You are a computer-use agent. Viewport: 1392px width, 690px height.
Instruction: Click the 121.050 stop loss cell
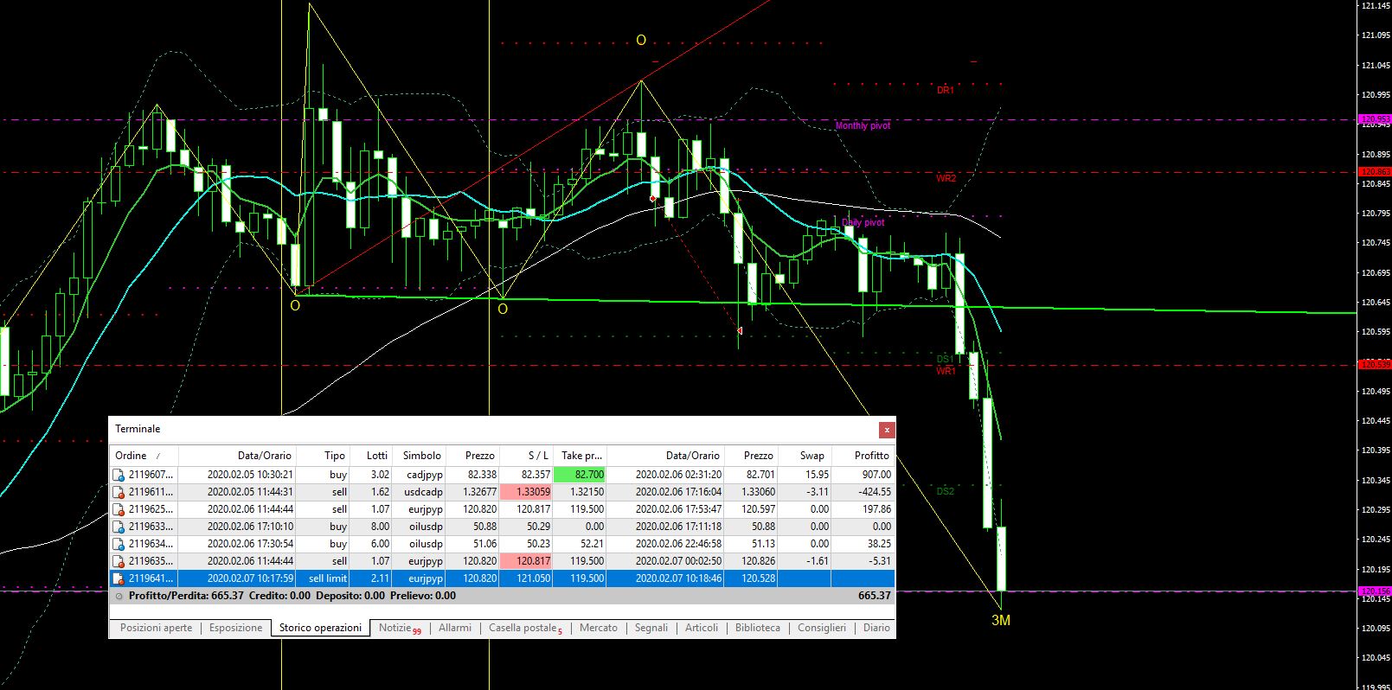pyautogui.click(x=526, y=578)
